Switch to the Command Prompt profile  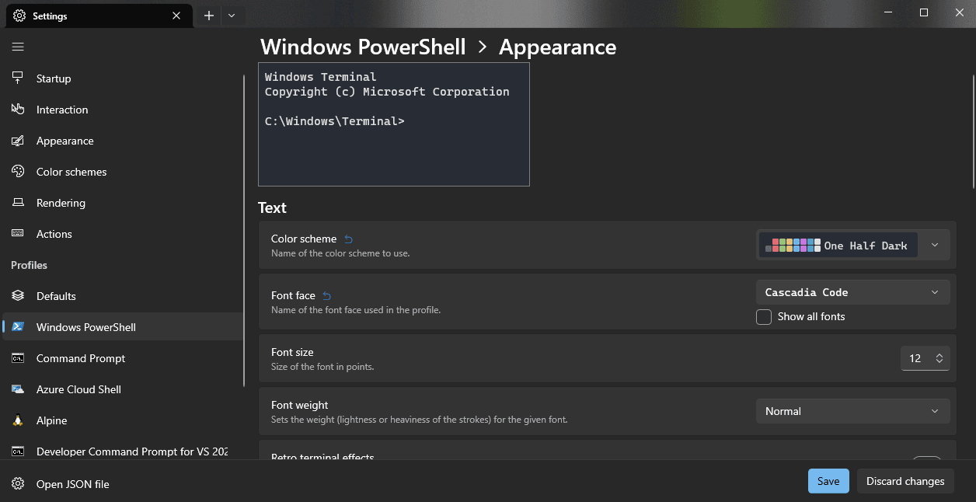(x=80, y=358)
